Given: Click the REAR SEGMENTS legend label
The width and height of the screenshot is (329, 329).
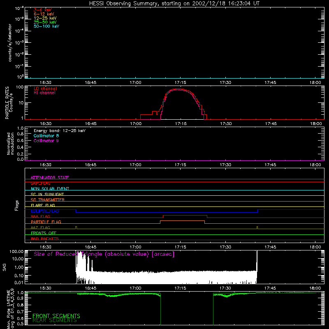Looking at the screenshot, I should [x=55, y=320].
